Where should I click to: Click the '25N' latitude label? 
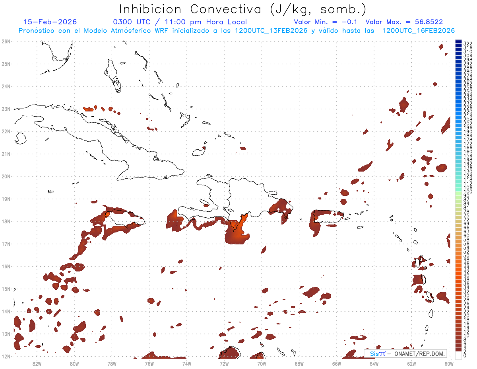(x=6, y=64)
